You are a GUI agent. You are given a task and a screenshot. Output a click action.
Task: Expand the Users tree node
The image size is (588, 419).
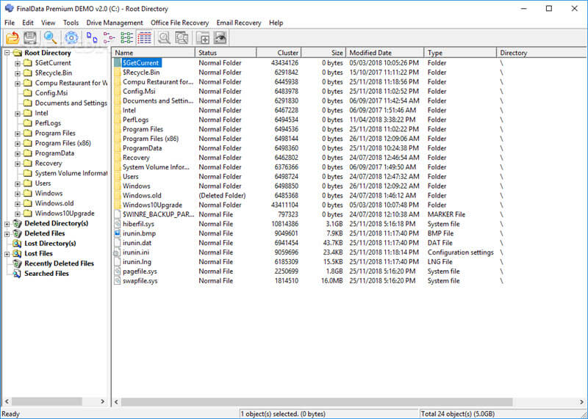17,183
